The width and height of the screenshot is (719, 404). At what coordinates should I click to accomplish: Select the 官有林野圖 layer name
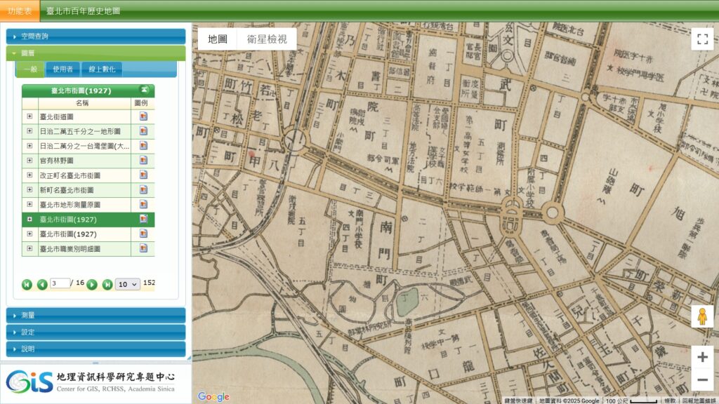click(56, 161)
